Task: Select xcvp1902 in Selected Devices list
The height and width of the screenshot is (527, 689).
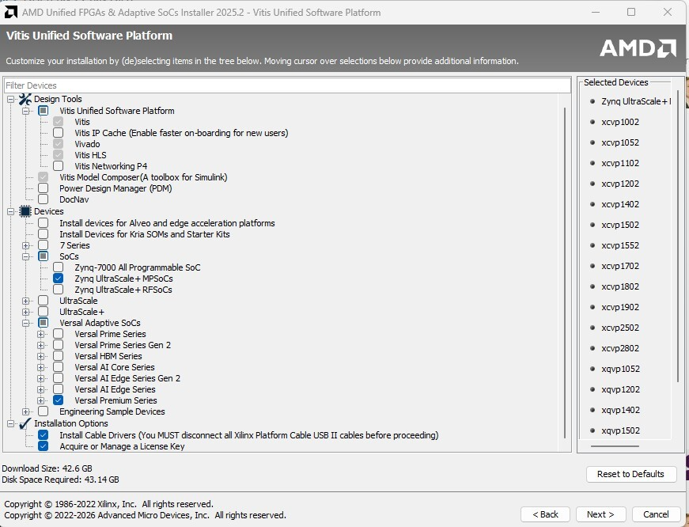Action: click(620, 307)
